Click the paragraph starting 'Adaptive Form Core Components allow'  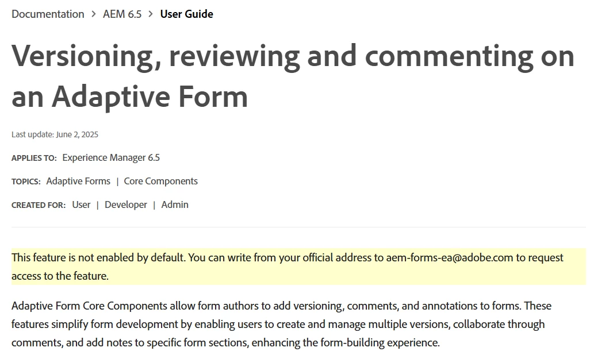click(281, 324)
